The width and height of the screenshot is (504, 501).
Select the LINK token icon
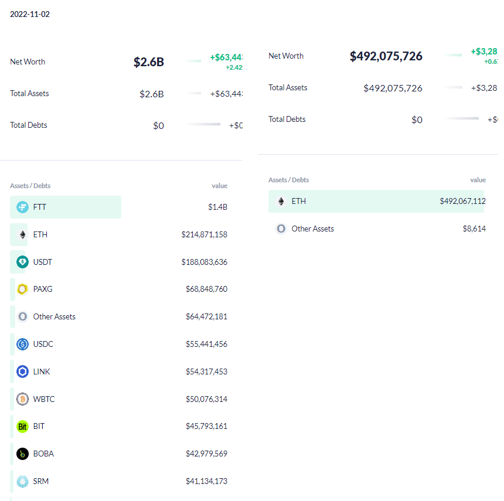21,372
